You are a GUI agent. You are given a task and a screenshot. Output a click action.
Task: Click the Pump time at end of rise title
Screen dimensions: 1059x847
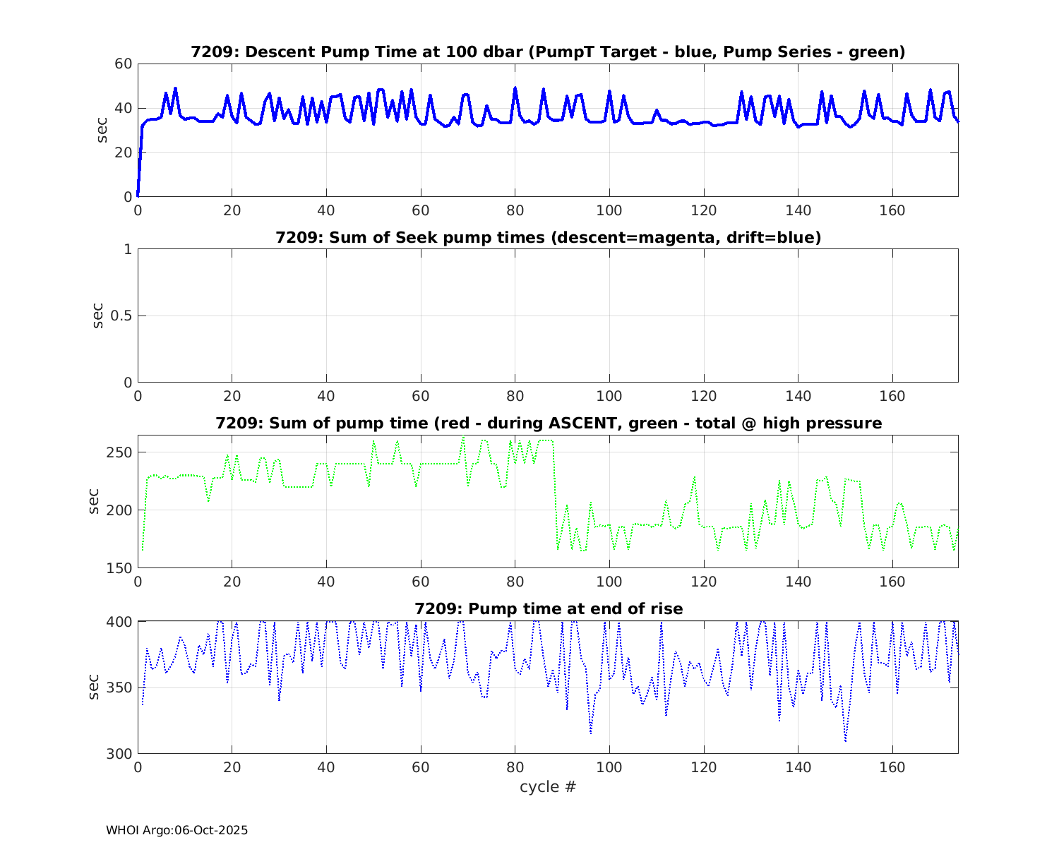[548, 608]
